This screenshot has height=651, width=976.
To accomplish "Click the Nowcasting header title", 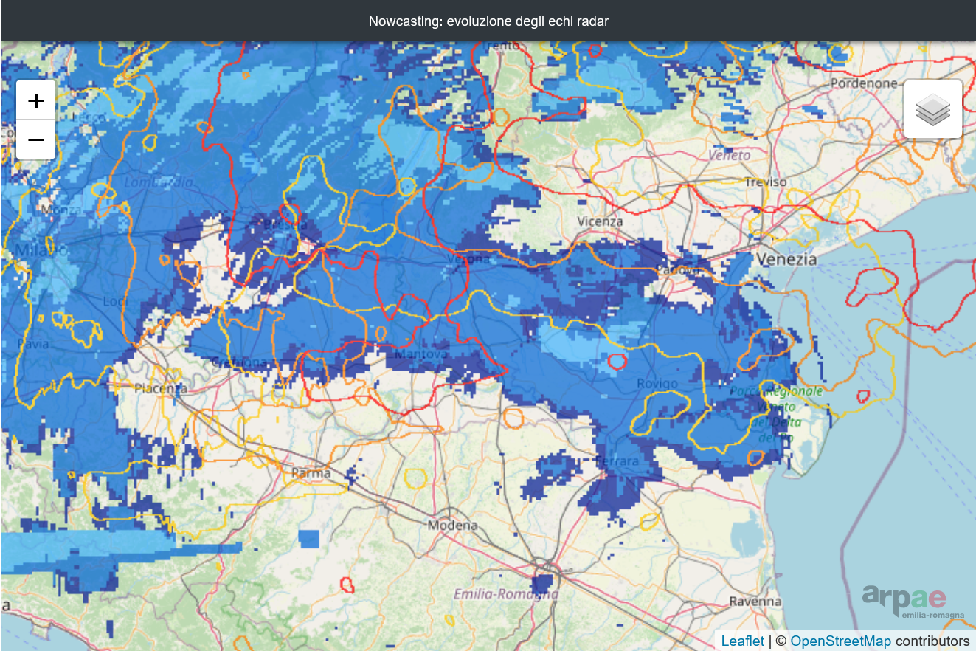I will [488, 21].
